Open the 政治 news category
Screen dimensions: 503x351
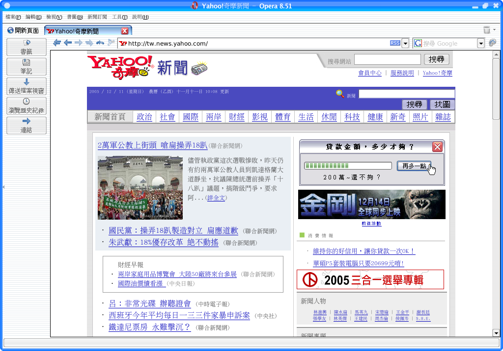tap(144, 117)
